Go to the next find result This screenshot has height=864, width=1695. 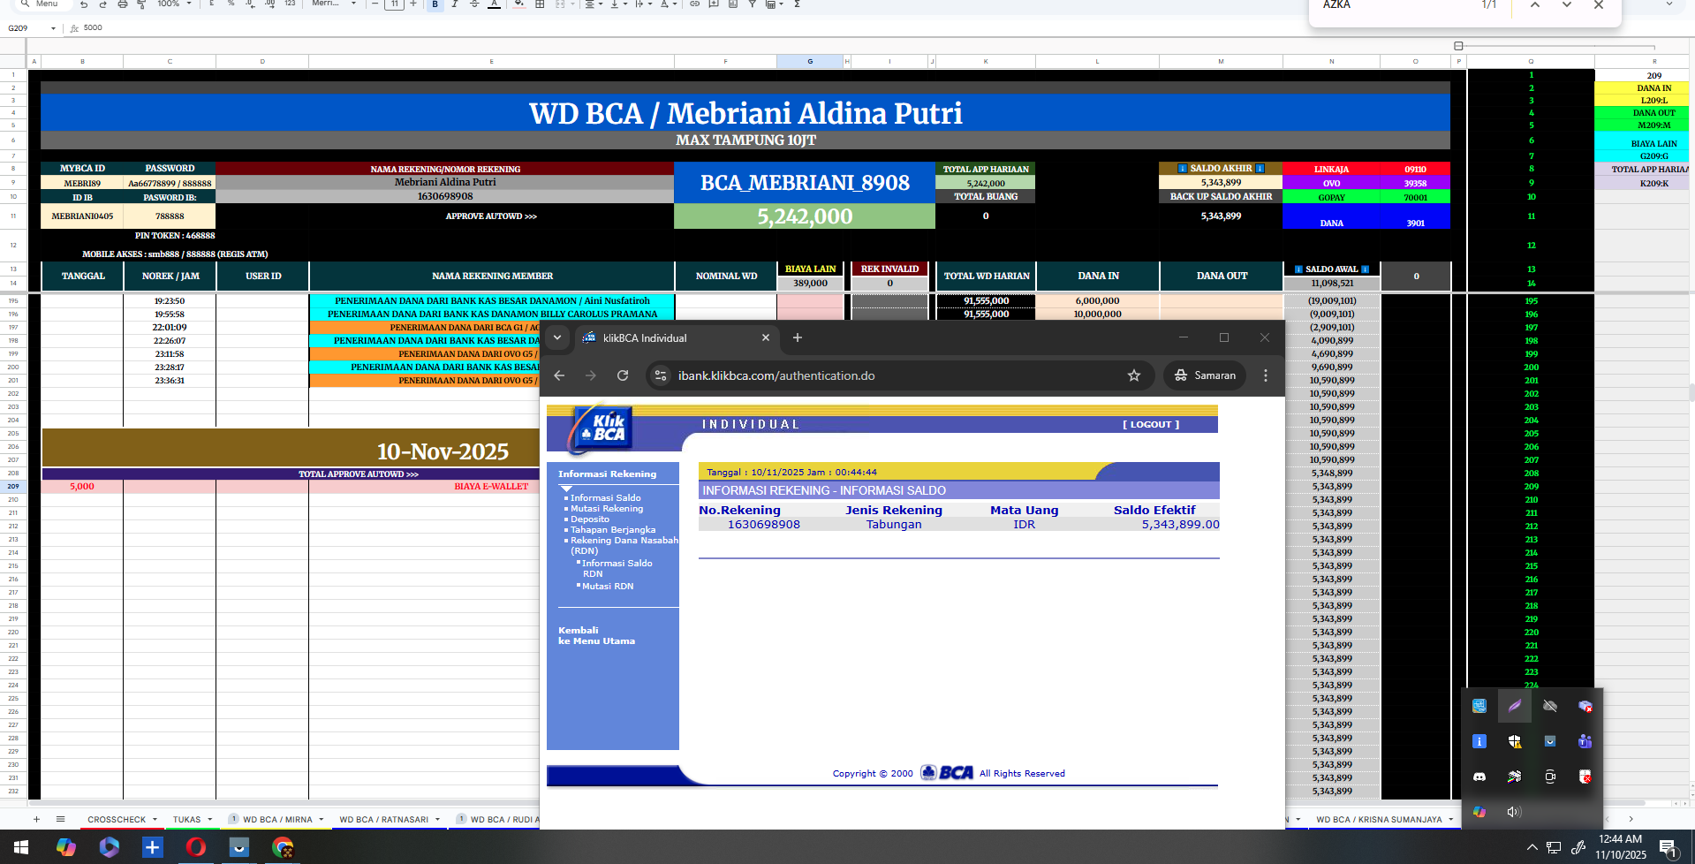pyautogui.click(x=1567, y=5)
